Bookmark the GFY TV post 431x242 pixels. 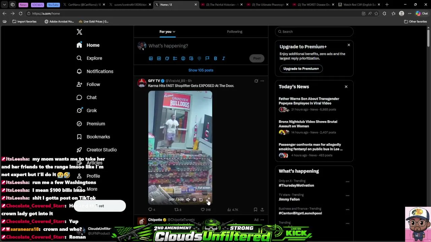pos(256,210)
